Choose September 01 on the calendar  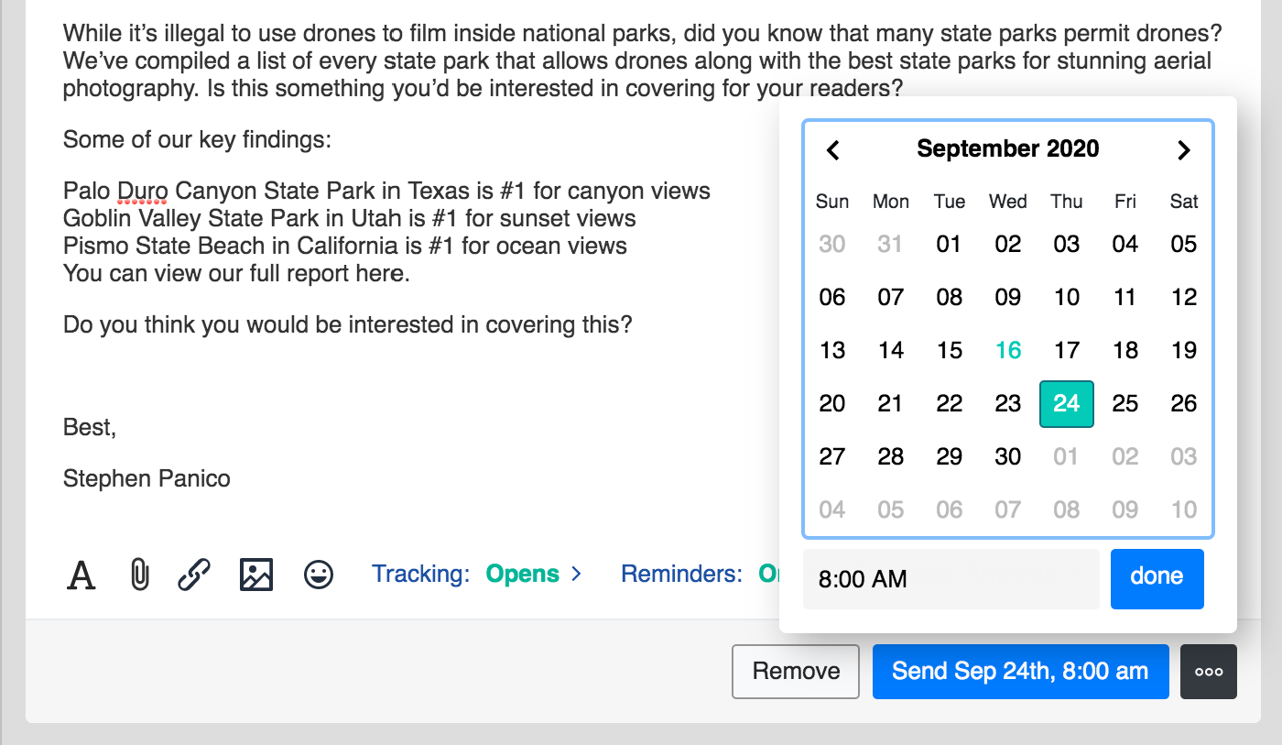point(950,244)
